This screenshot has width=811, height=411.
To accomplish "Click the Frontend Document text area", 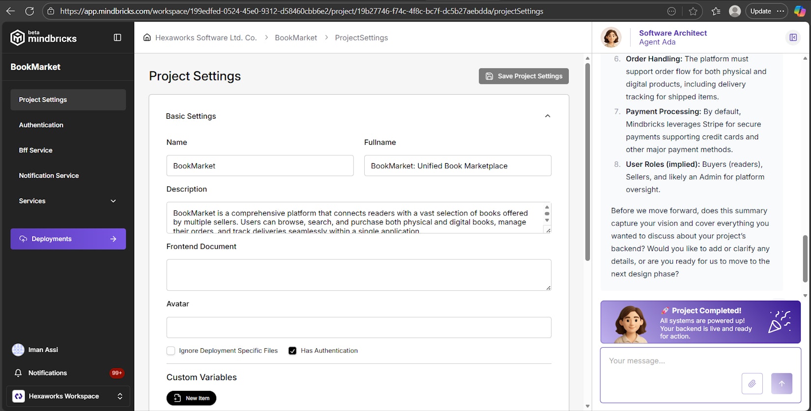I will coord(358,275).
